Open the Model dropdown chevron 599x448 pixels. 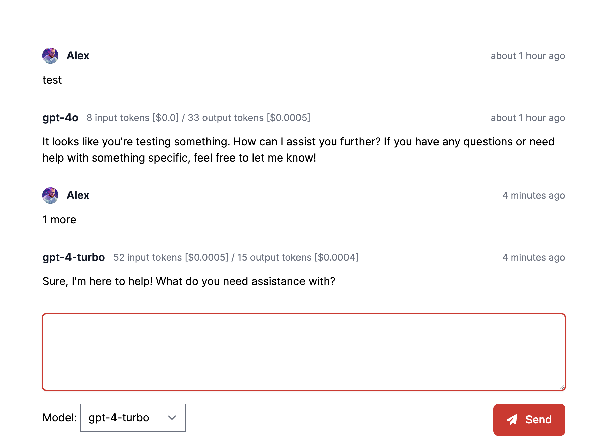point(172,418)
